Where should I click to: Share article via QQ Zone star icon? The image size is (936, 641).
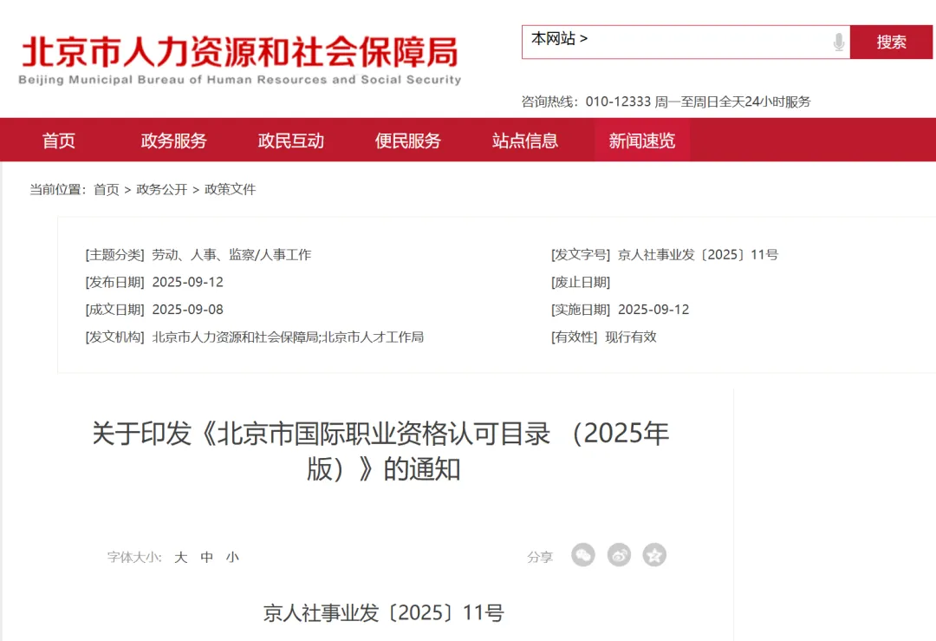click(654, 555)
